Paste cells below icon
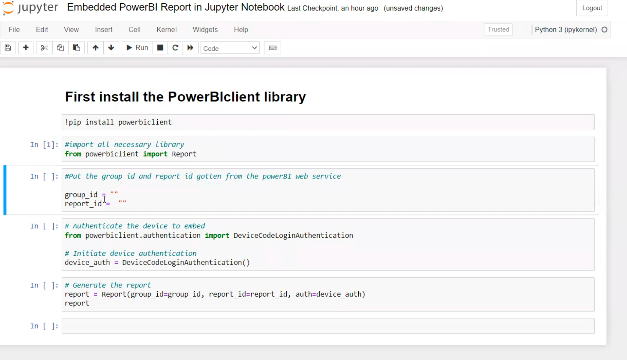Viewport: 627px width, 360px height. [76, 48]
